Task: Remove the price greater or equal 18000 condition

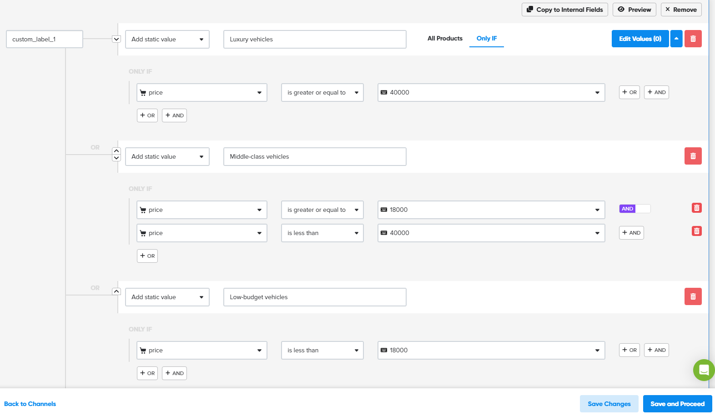Action: 696,208
